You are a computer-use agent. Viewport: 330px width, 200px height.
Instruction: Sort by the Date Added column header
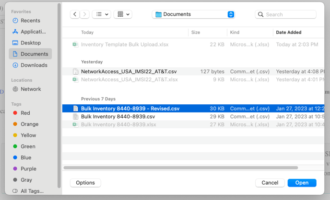(288, 33)
